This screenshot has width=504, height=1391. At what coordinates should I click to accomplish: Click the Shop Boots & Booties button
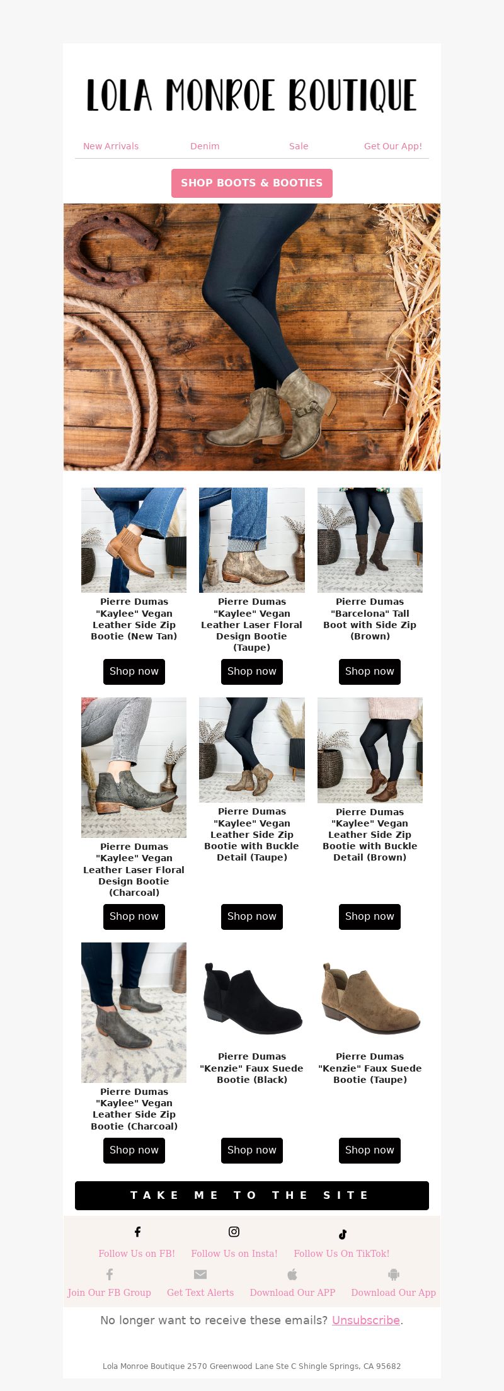click(252, 183)
